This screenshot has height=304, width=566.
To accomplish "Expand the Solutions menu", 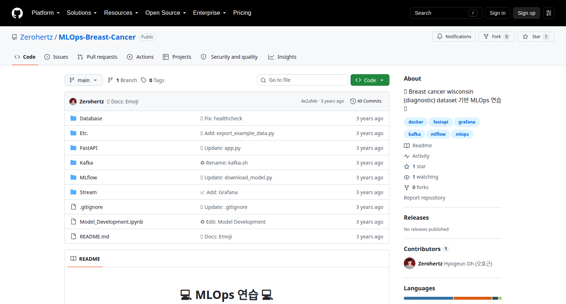I will point(82,13).
